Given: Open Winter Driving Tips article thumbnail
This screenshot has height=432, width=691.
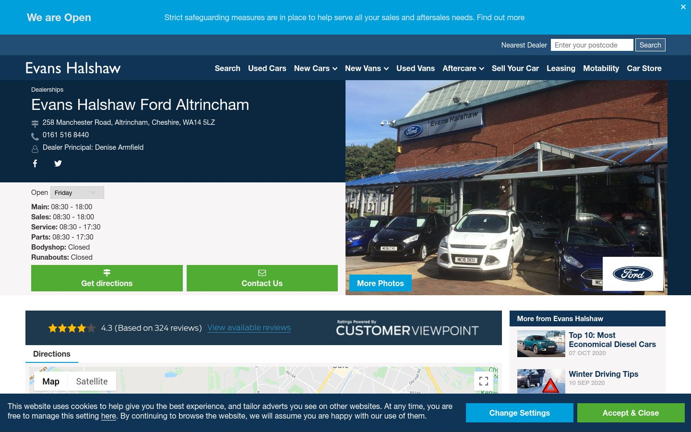Looking at the screenshot, I should coord(541,382).
